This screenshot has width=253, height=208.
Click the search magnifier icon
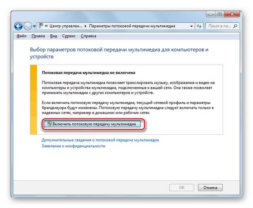(x=235, y=26)
